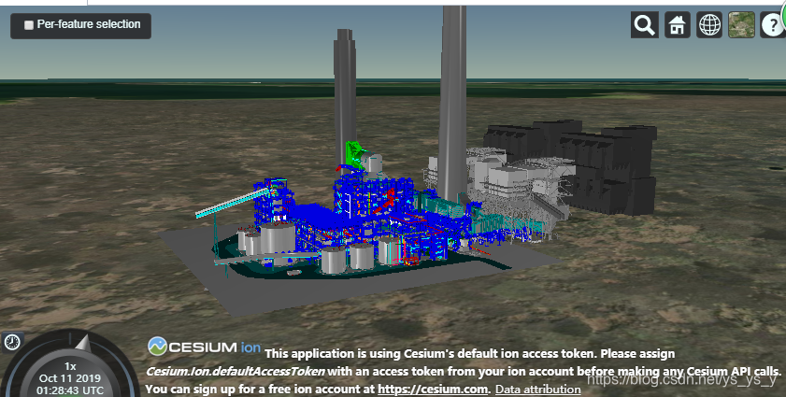Open the base layer imagery picker

(741, 25)
